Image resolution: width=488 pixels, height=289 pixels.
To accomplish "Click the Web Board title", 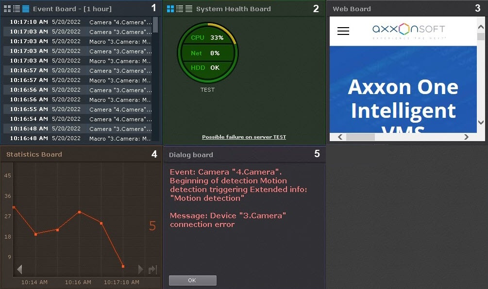I will coord(352,9).
